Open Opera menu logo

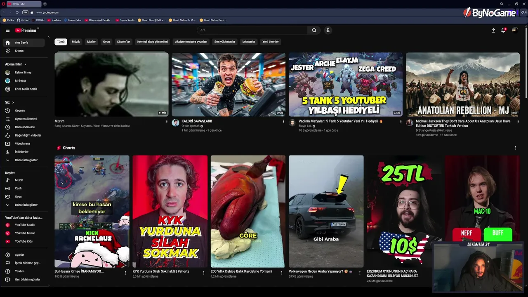point(3,4)
